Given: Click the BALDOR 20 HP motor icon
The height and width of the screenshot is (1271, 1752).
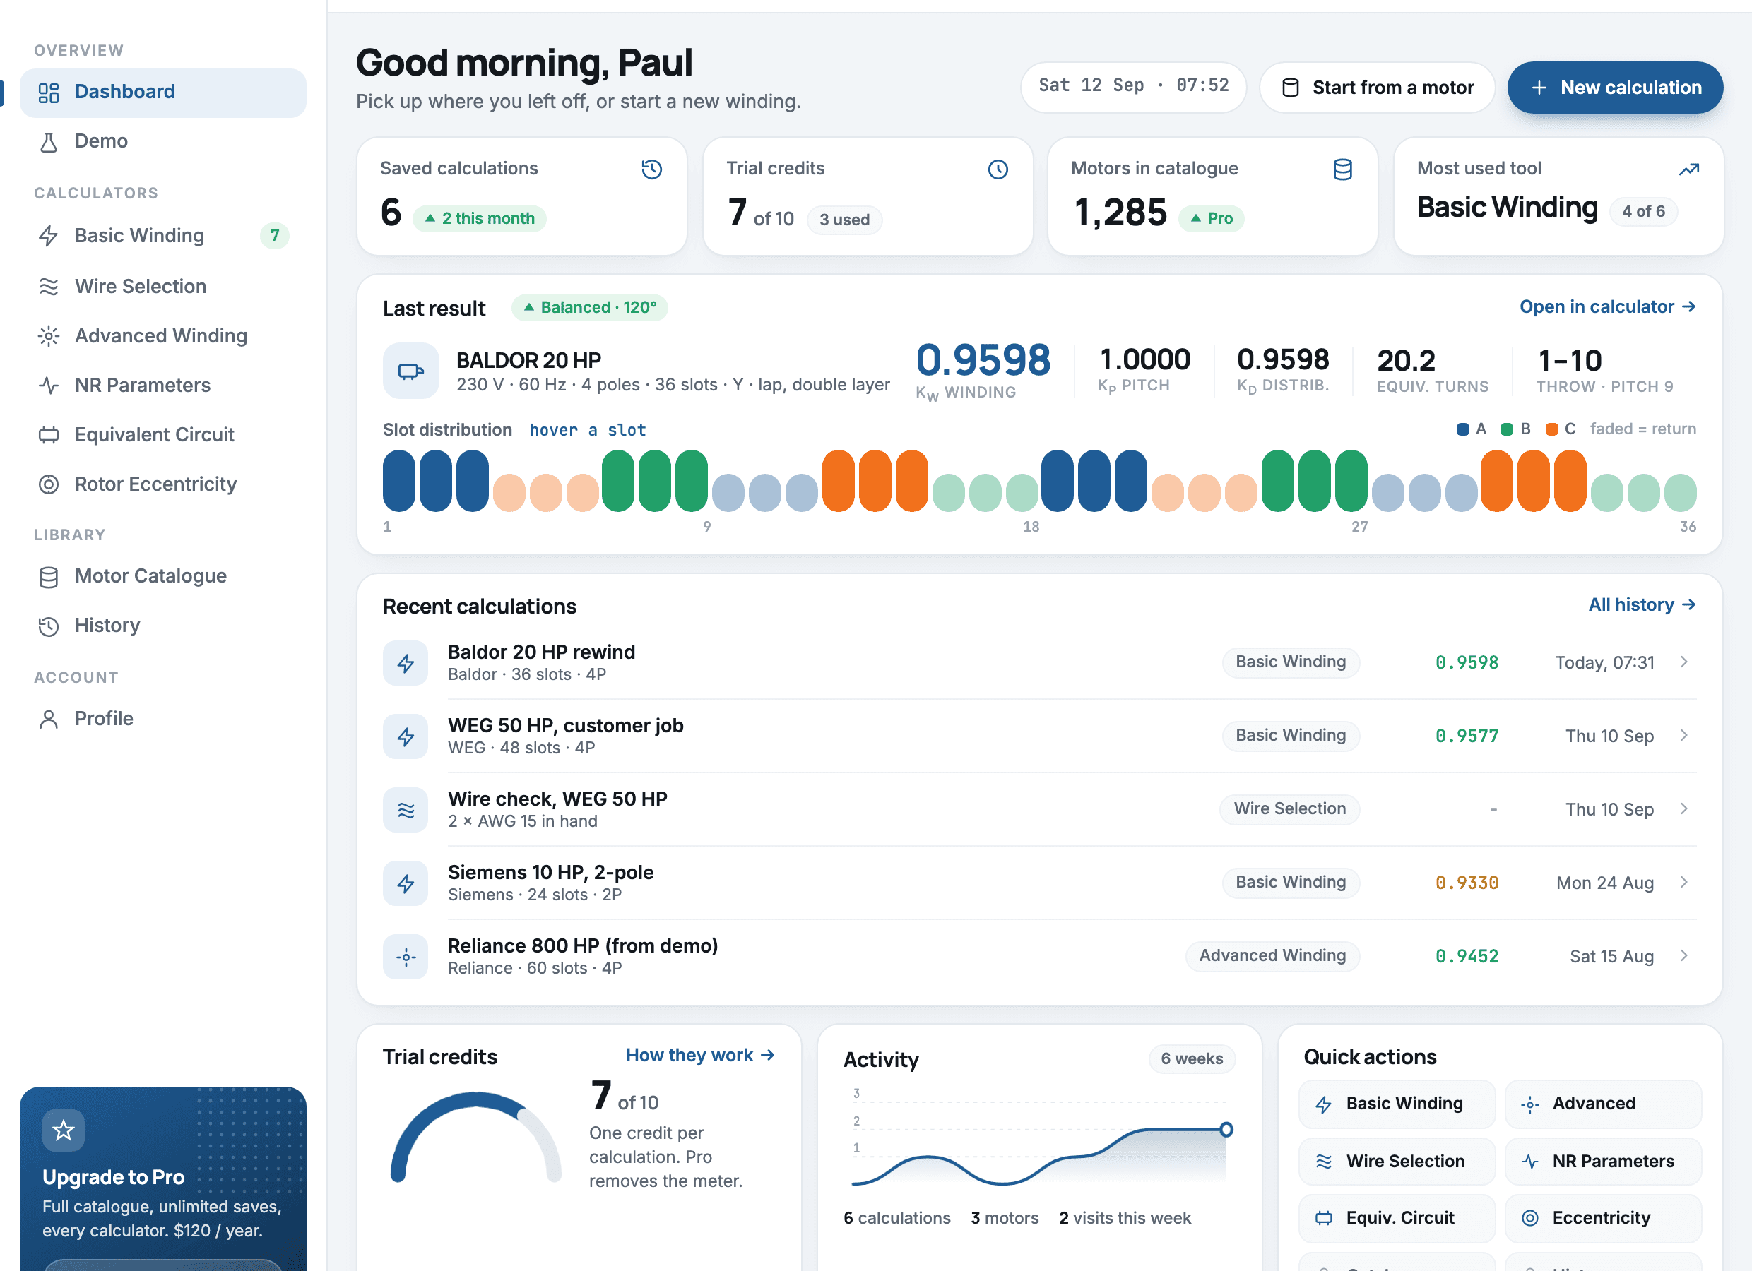Looking at the screenshot, I should [411, 371].
